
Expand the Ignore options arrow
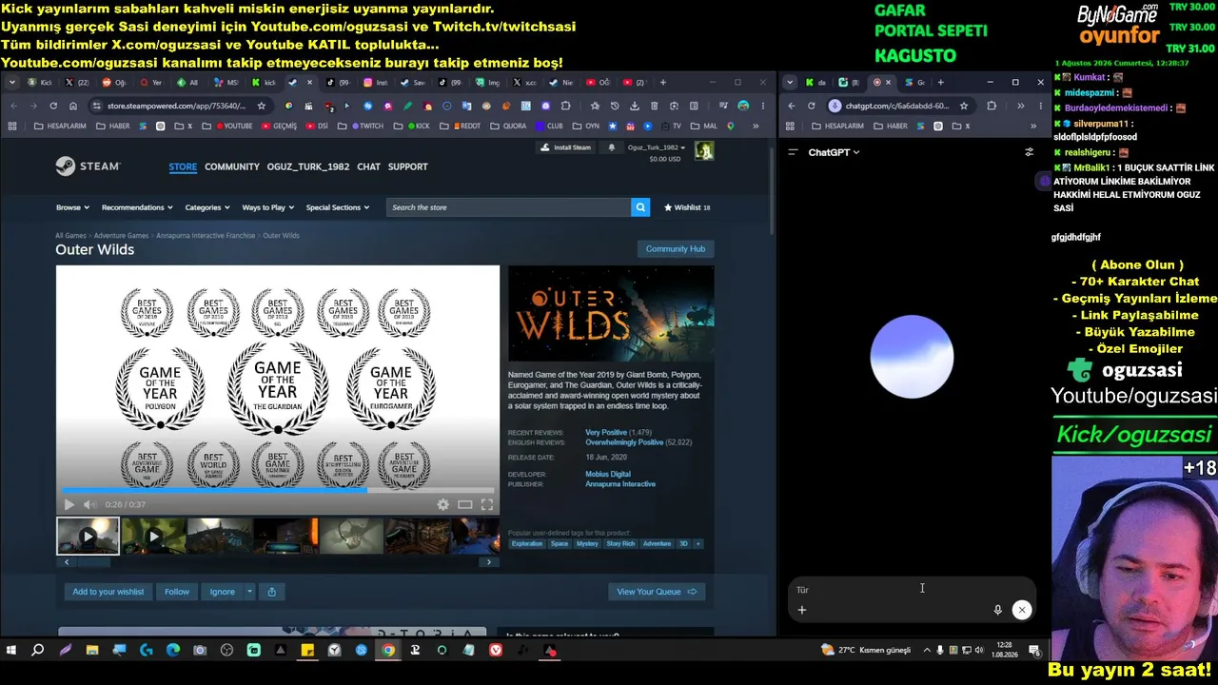[x=249, y=592]
